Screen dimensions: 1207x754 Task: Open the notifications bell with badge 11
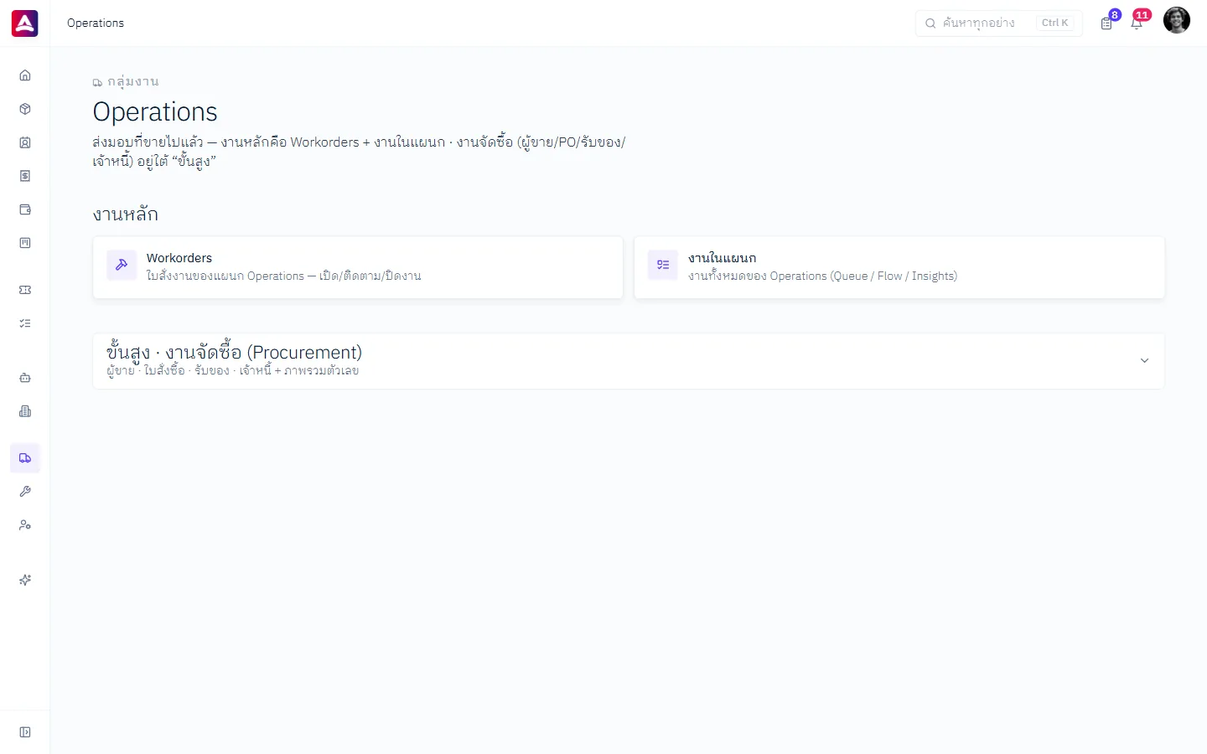(x=1137, y=23)
